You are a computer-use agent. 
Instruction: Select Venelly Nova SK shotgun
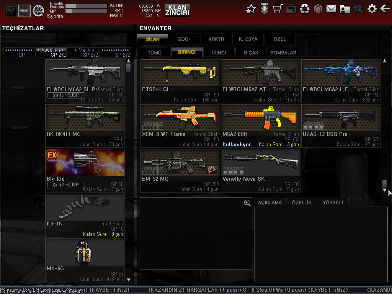[261, 170]
